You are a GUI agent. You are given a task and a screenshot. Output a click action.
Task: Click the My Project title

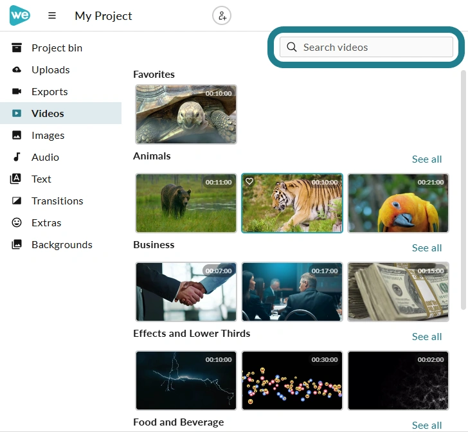pyautogui.click(x=104, y=16)
